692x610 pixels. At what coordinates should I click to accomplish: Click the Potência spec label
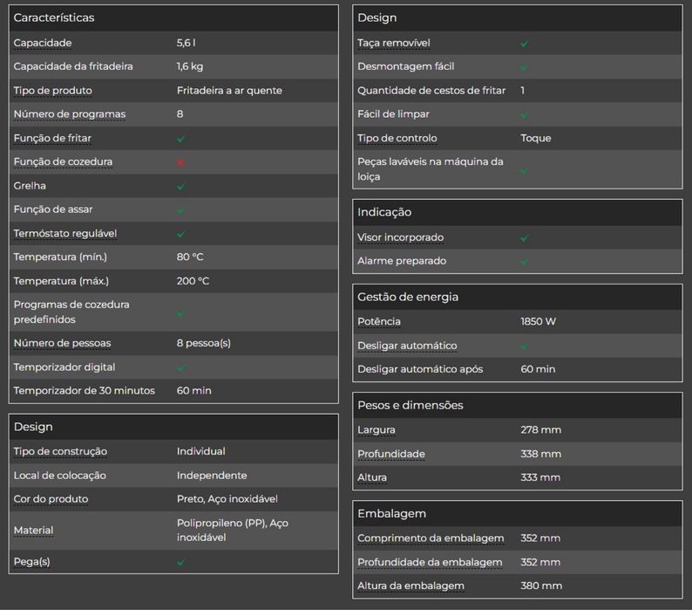(379, 322)
